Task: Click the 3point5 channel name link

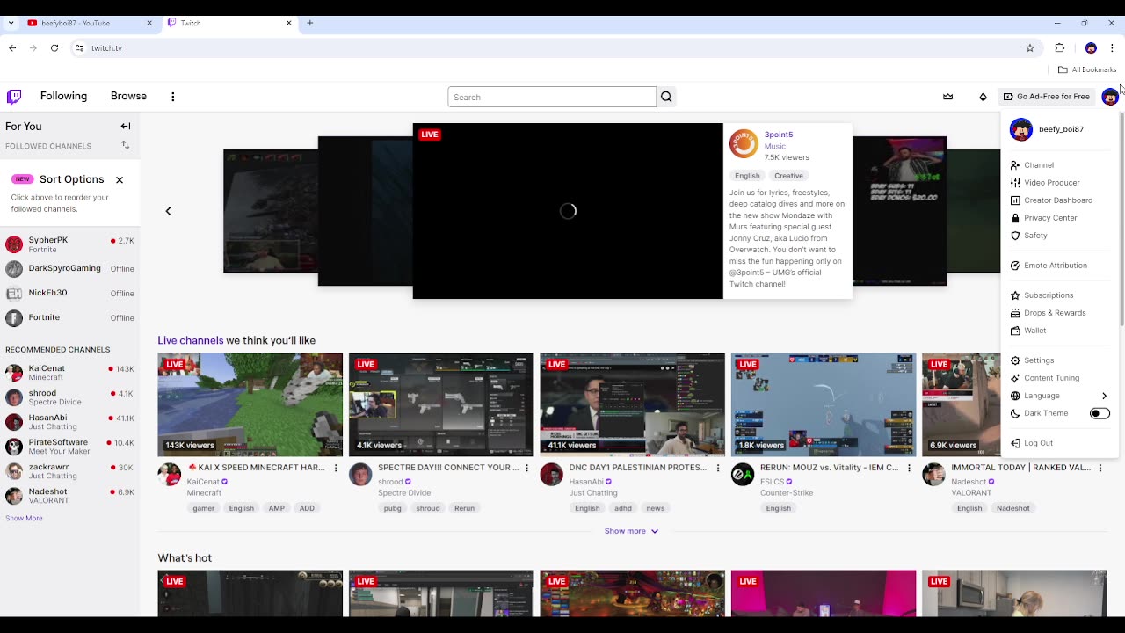Action: 779,135
